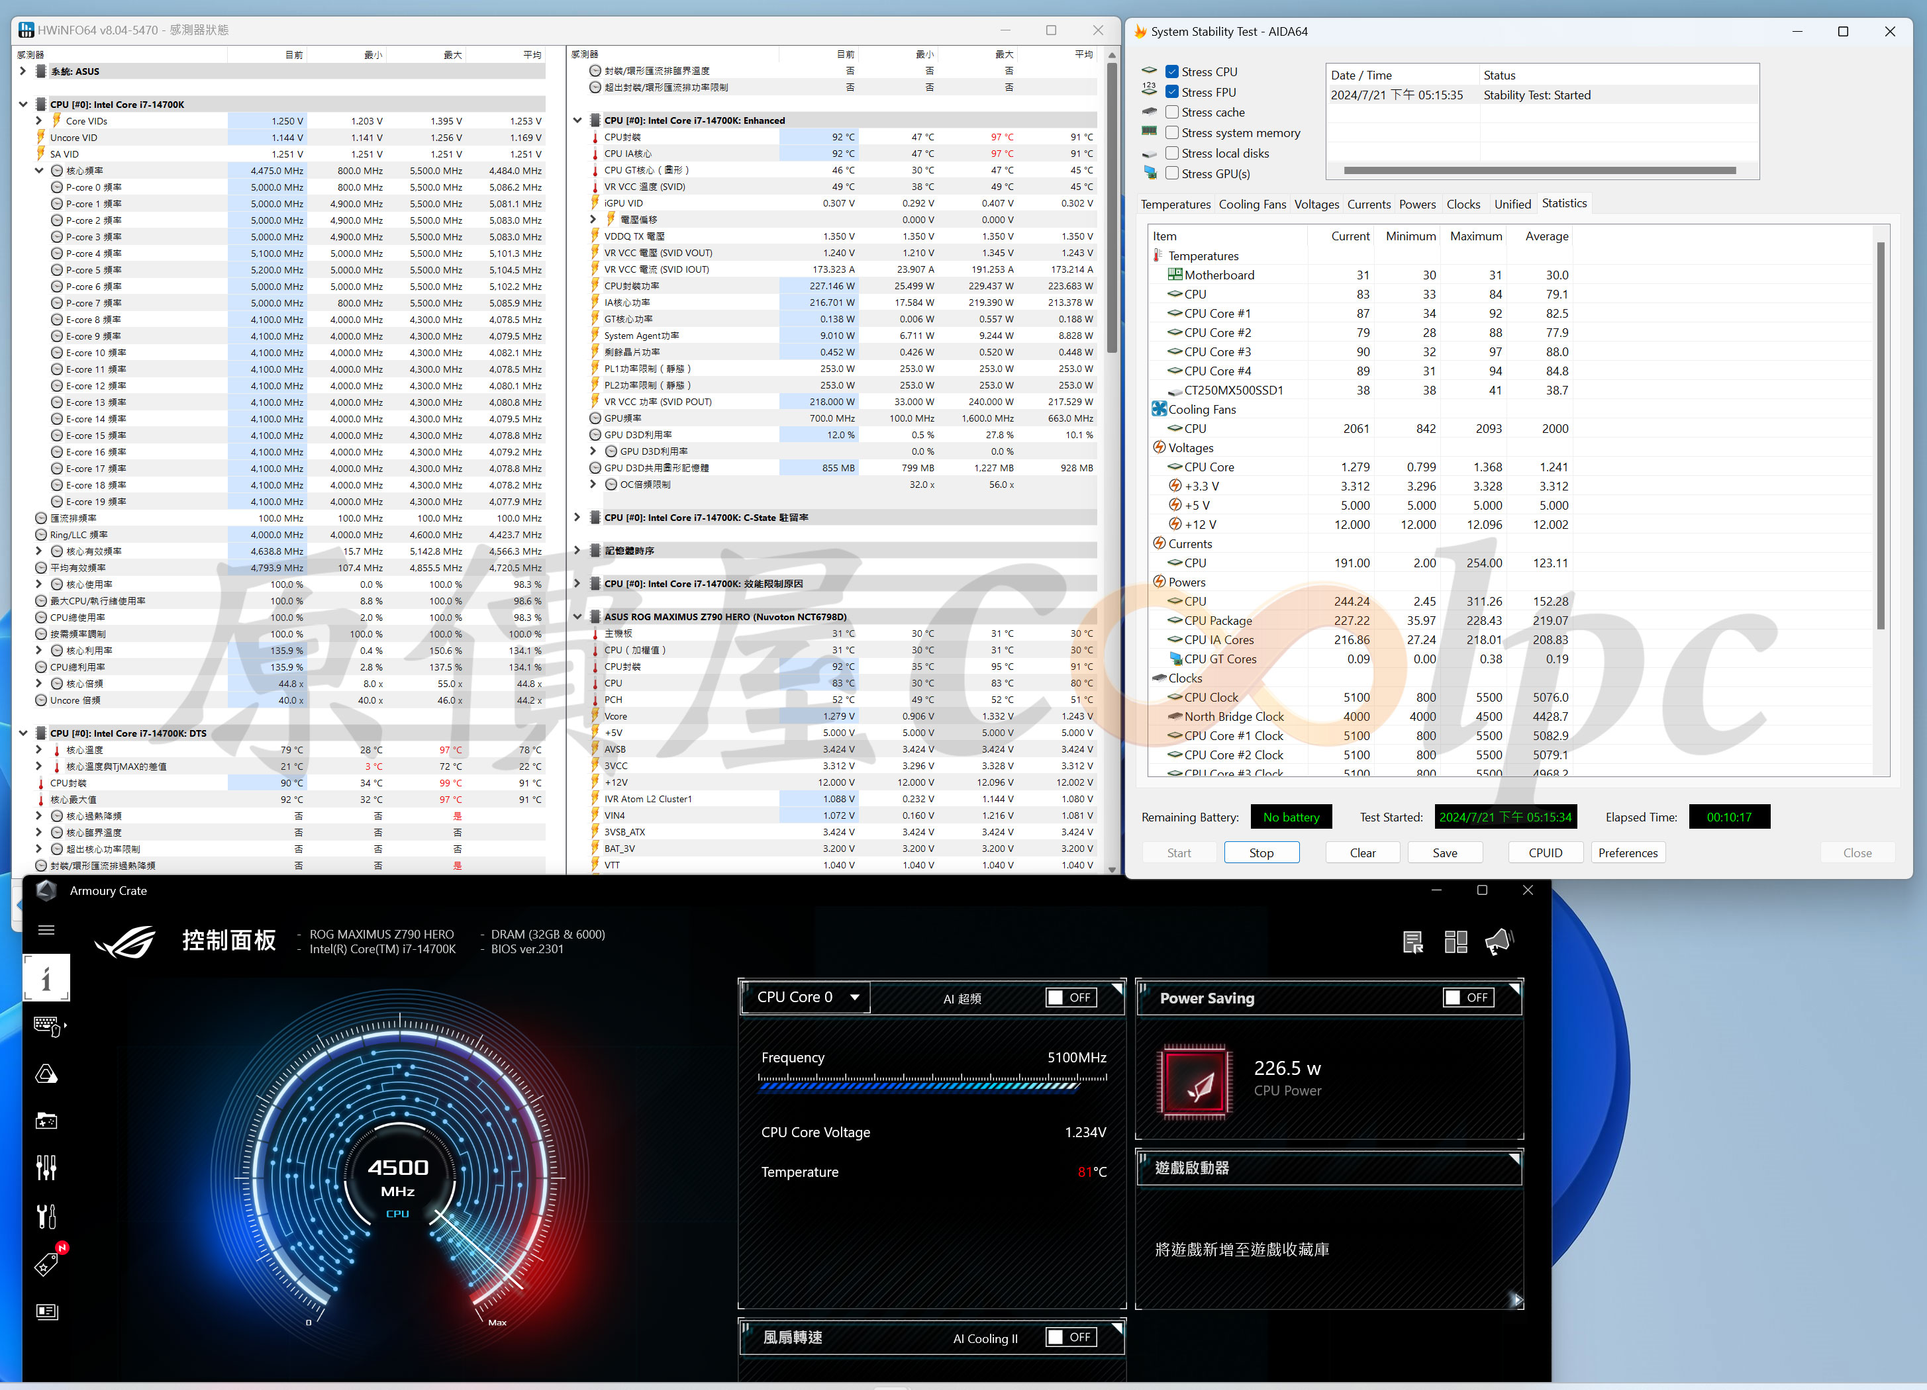Screen dimensions: 1927x1390
Task: Click the 風扇轉速 panel header
Action: click(931, 1337)
